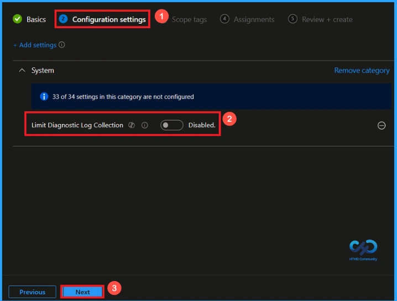Open the Configuration settings step
The image size is (397, 301).
coord(102,19)
